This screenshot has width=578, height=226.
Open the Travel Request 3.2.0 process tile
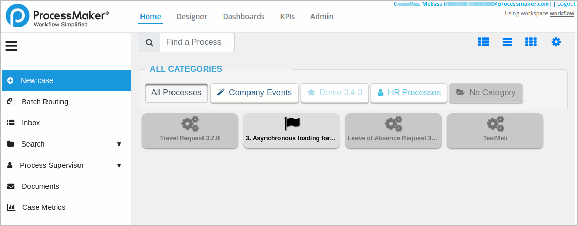(190, 131)
